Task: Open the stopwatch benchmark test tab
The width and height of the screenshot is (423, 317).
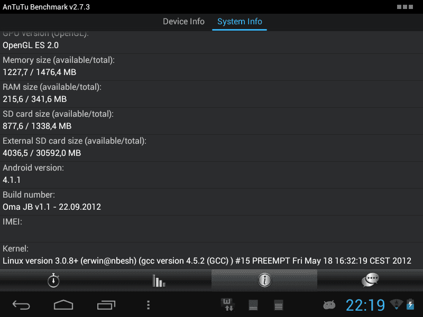Action: (x=53, y=281)
